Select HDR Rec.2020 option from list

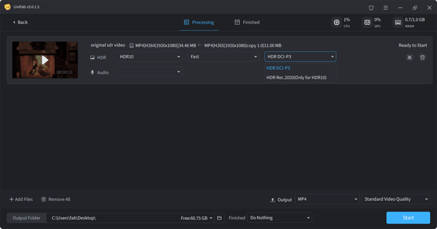pos(296,77)
